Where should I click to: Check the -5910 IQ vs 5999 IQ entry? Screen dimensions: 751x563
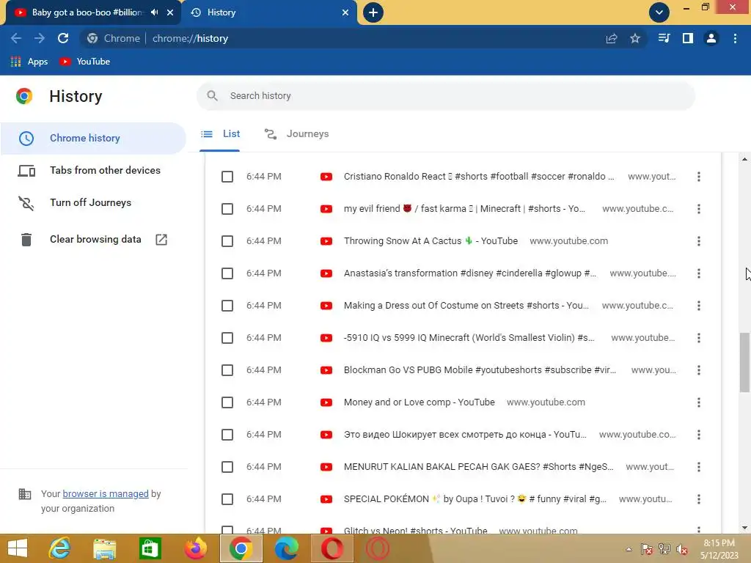227,338
